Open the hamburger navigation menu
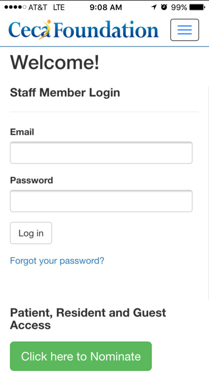 pos(184,30)
